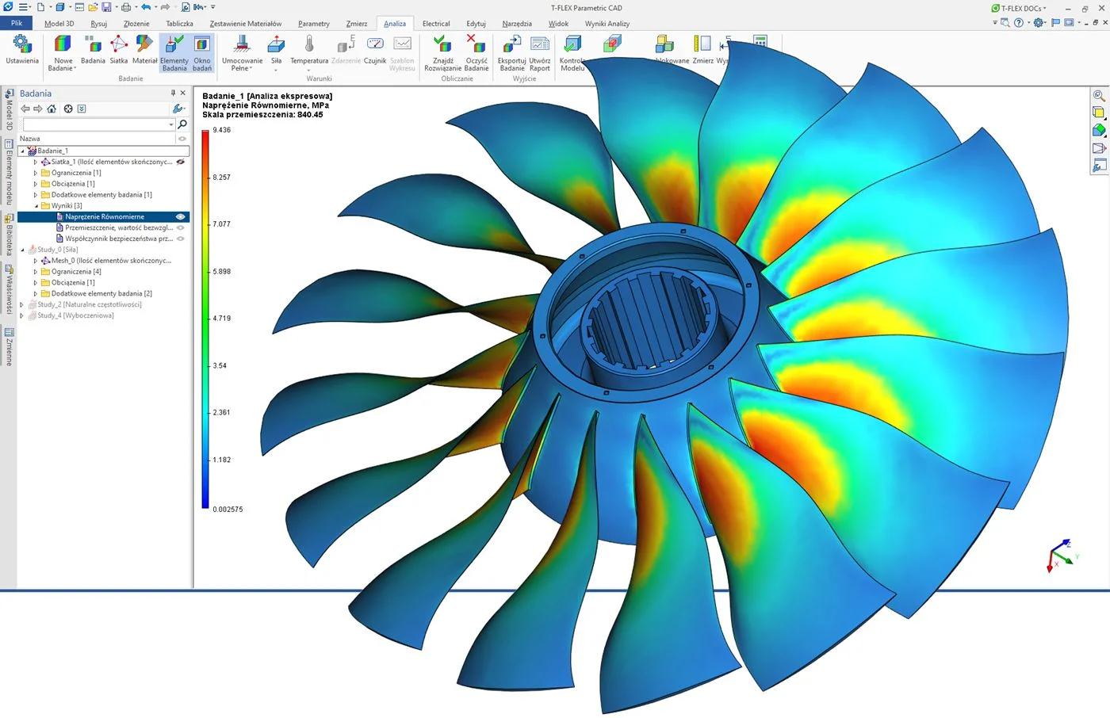Screen dimensions: 1110x718
Task: Toggle the crossed-out eye on Siatka_1
Action: click(x=180, y=162)
